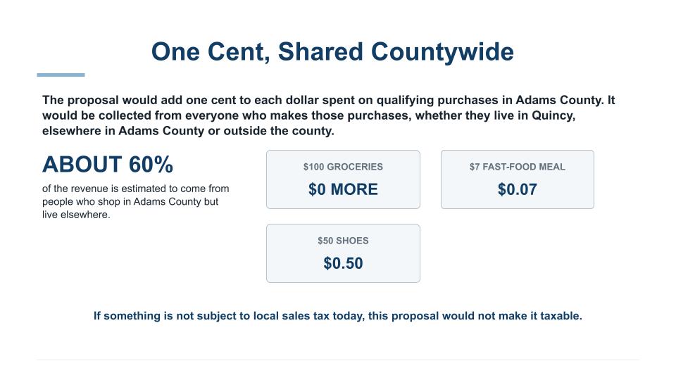This screenshot has width=676, height=380.
Task: Open the $7 Fast-Food Meal card
Action: [518, 179]
